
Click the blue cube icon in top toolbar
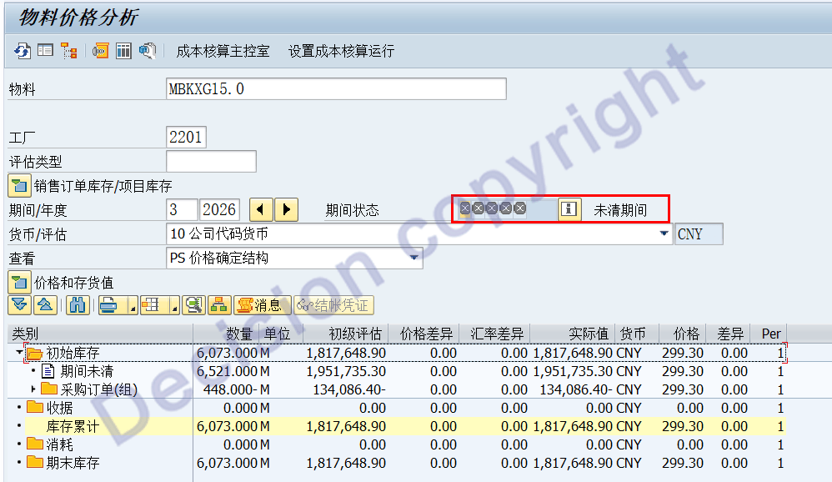(147, 51)
